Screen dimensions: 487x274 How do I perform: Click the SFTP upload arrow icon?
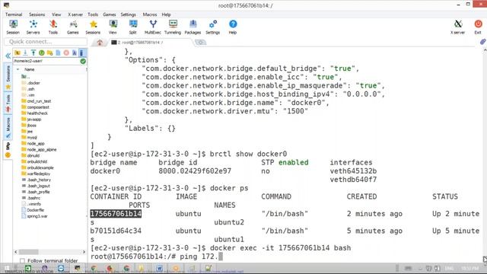point(33,53)
